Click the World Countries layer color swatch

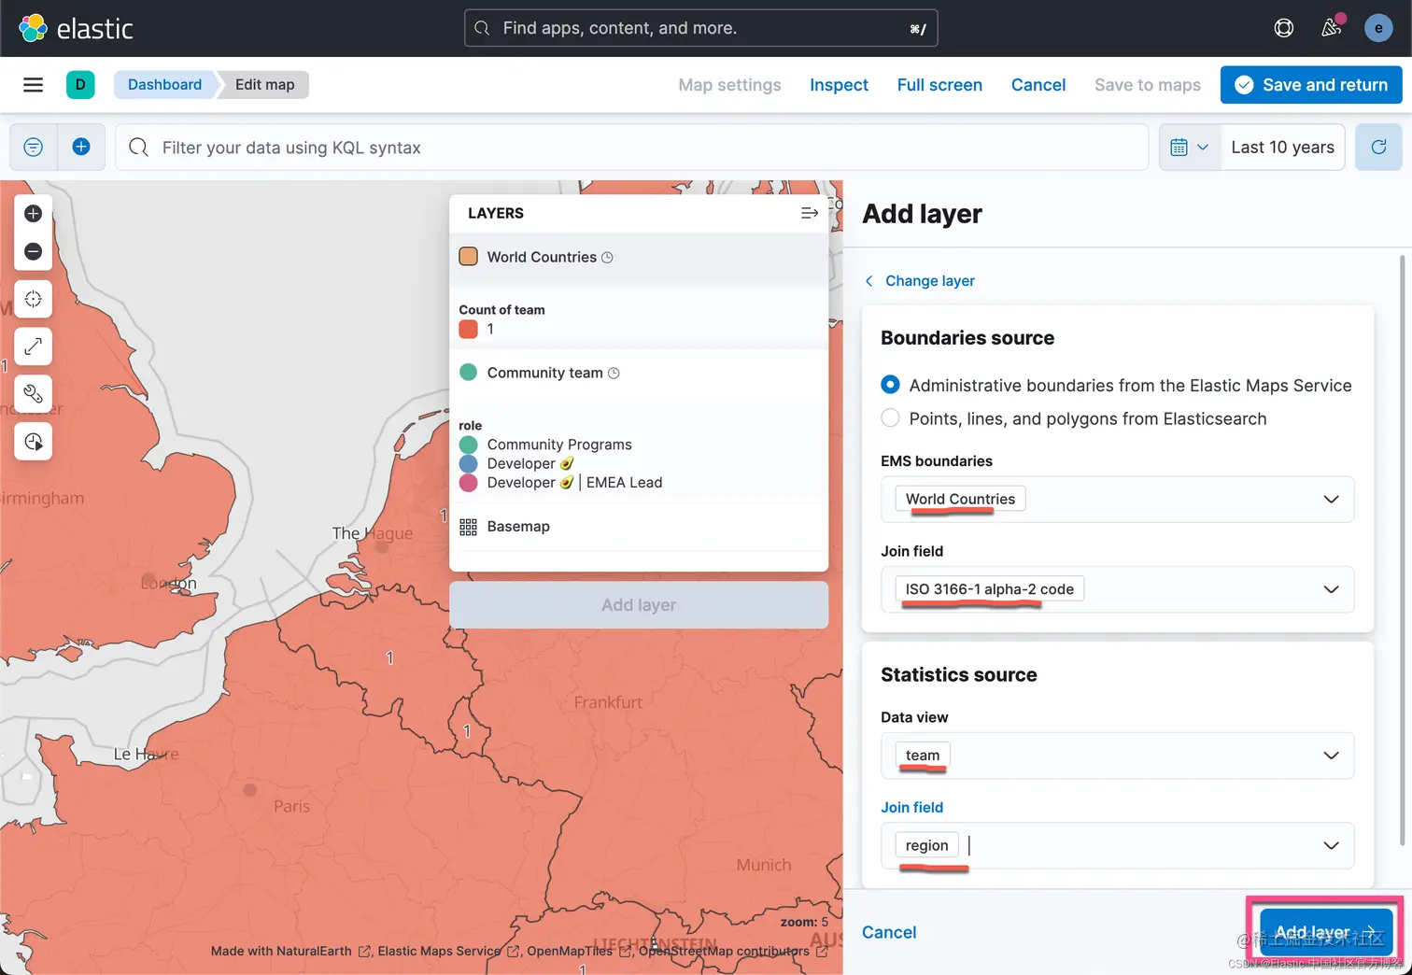click(469, 257)
